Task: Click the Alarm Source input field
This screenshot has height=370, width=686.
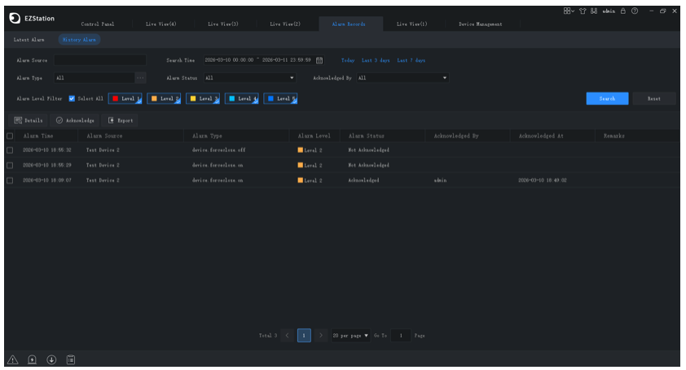Action: (100, 60)
